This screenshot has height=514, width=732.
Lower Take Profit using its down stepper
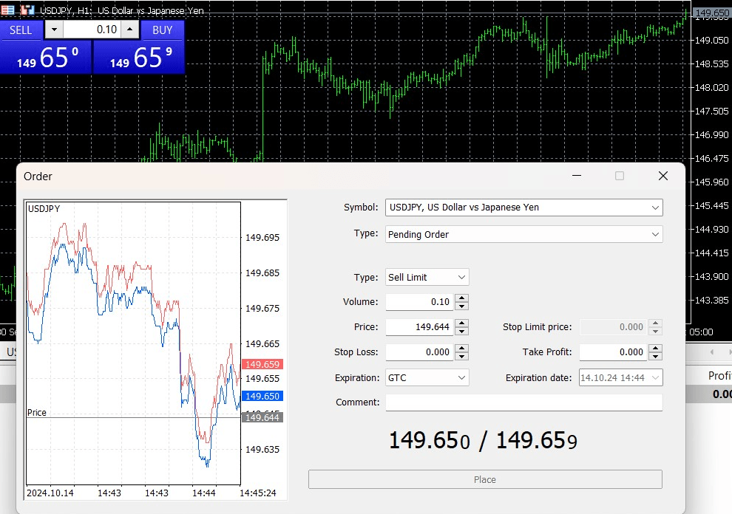click(655, 356)
